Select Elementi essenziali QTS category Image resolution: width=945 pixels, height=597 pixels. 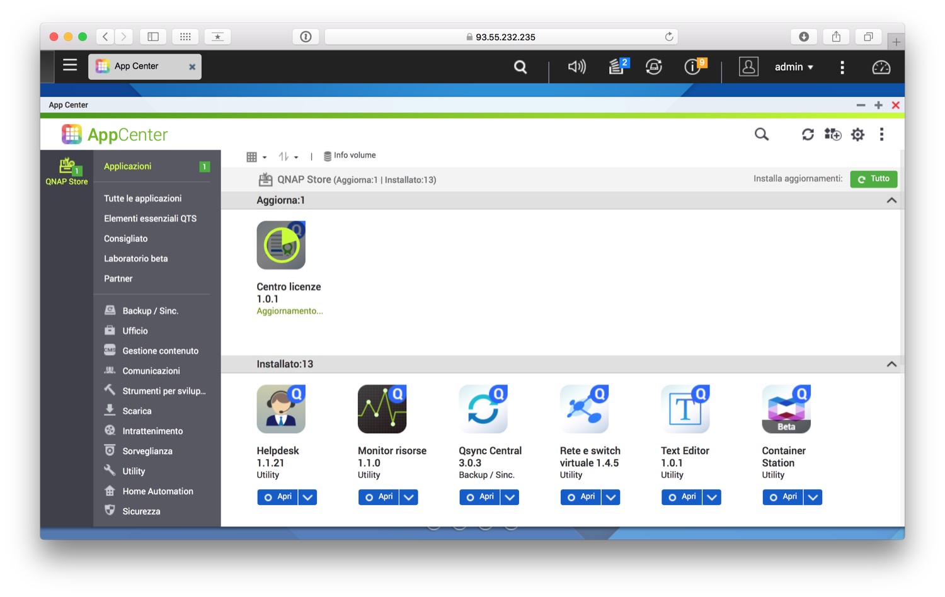point(150,219)
